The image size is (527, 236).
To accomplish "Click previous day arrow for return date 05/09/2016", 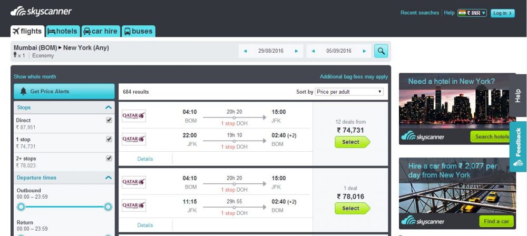I will [x=313, y=51].
